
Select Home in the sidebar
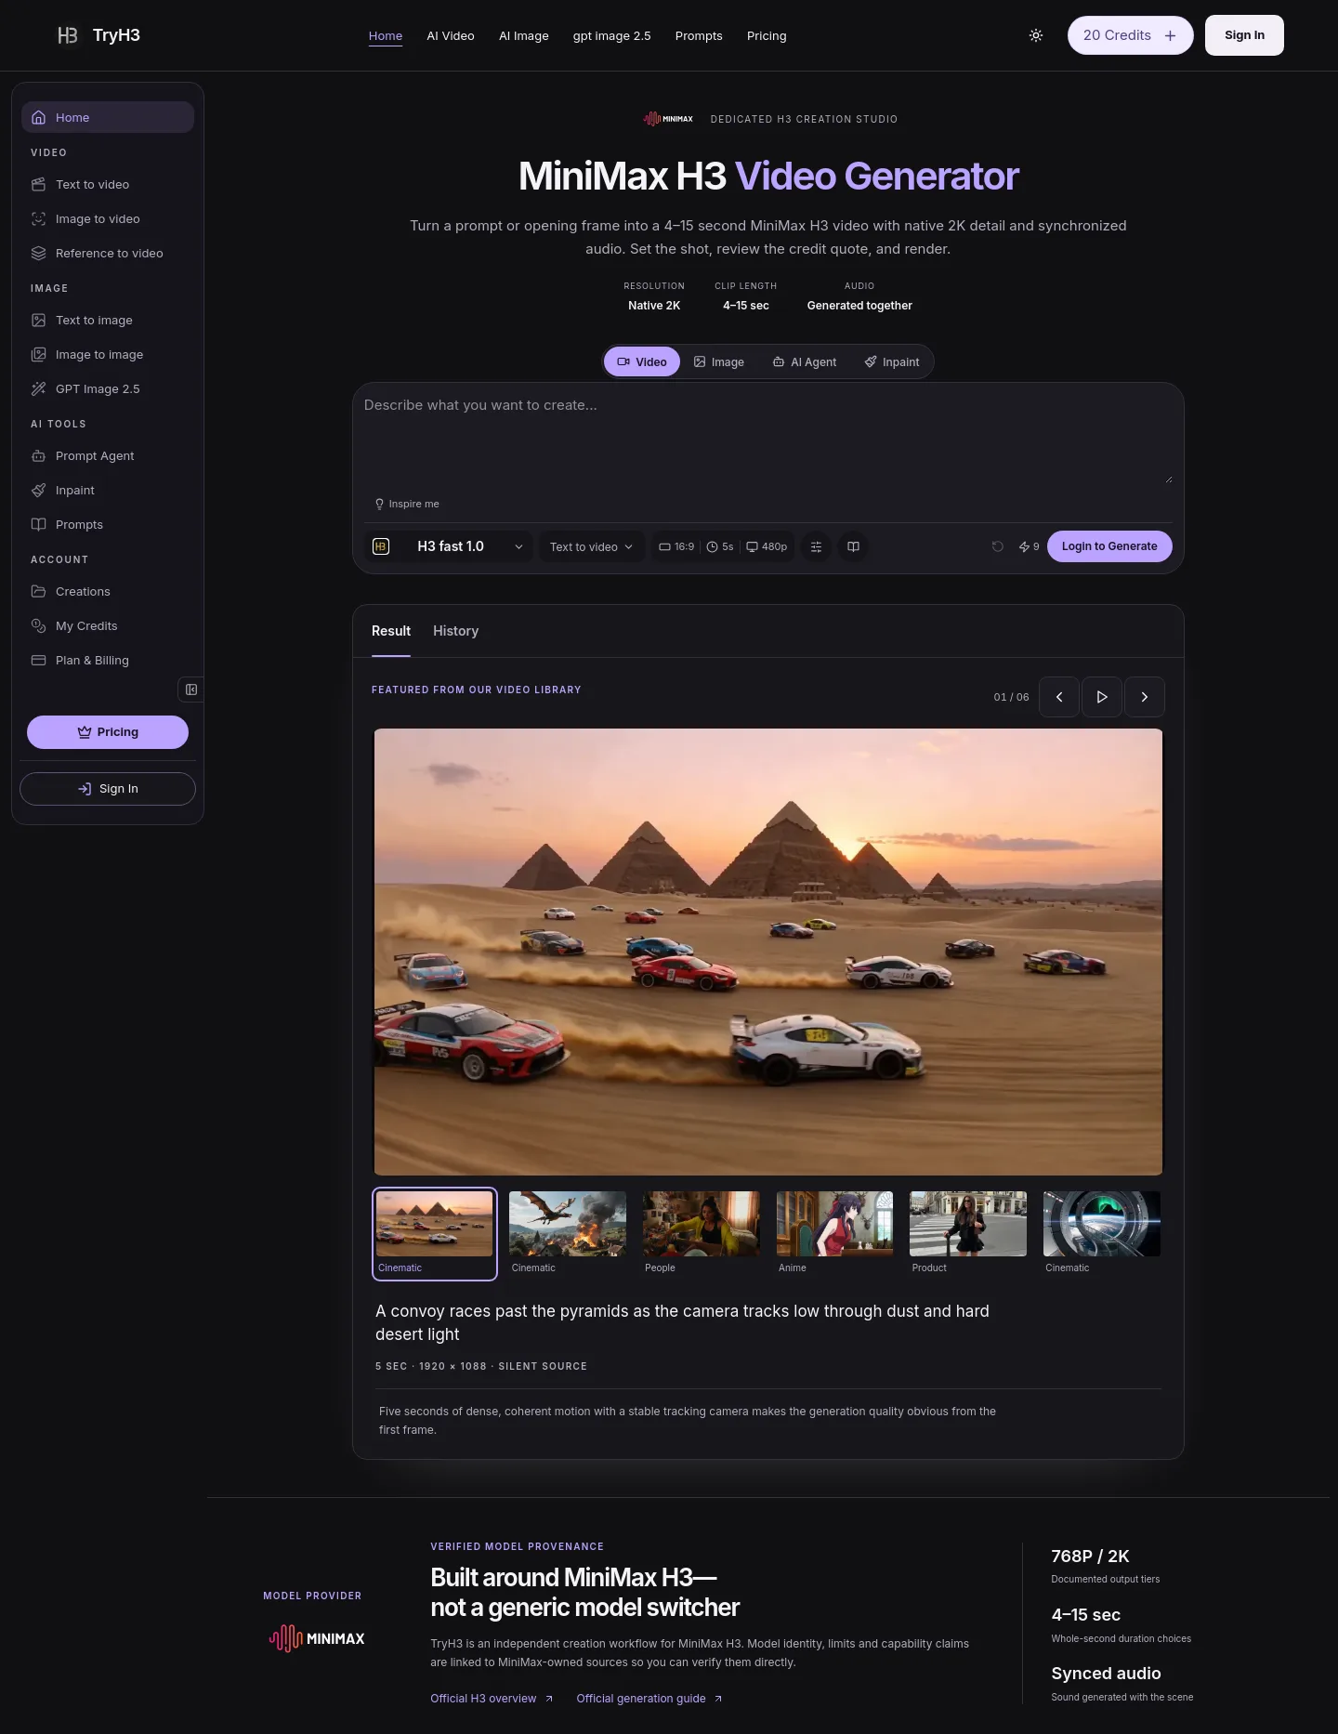click(108, 117)
